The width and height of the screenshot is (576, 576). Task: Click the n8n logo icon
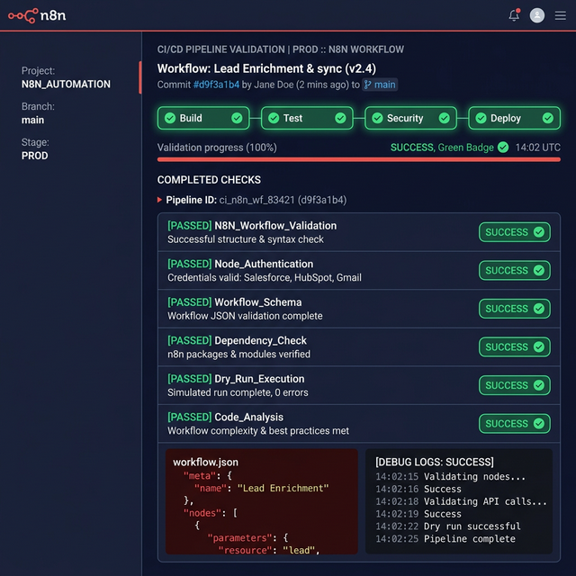coord(22,15)
